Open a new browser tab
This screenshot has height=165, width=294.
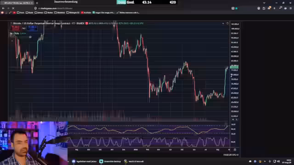[37, 3]
